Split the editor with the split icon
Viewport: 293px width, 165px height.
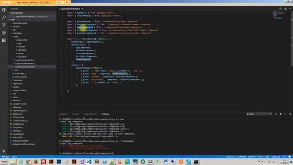coord(285,9)
